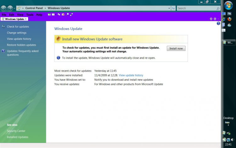This screenshot has width=236, height=148.
Task: Launch Firefox from quick launch
Action: [x=229, y=19]
